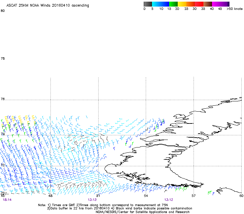The width and height of the screenshot is (244, 214).
Task: Click the 57 longitude axis label
Action: pos(194,196)
